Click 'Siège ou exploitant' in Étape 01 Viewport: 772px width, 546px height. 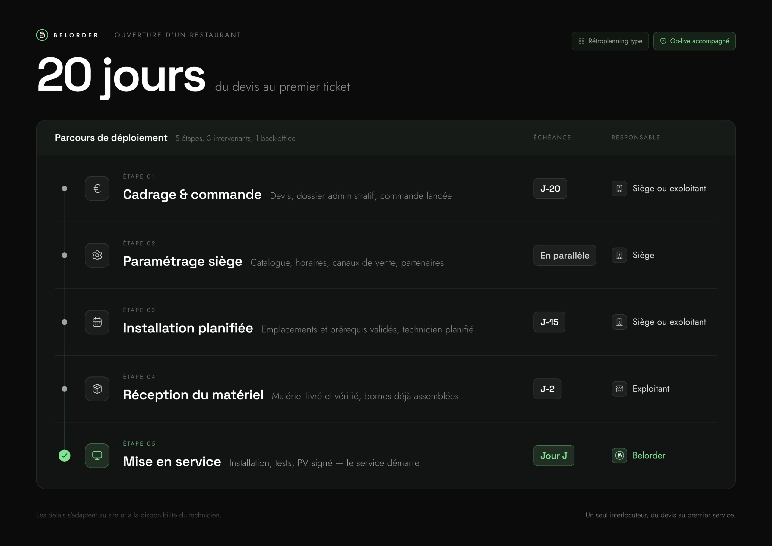tap(669, 189)
